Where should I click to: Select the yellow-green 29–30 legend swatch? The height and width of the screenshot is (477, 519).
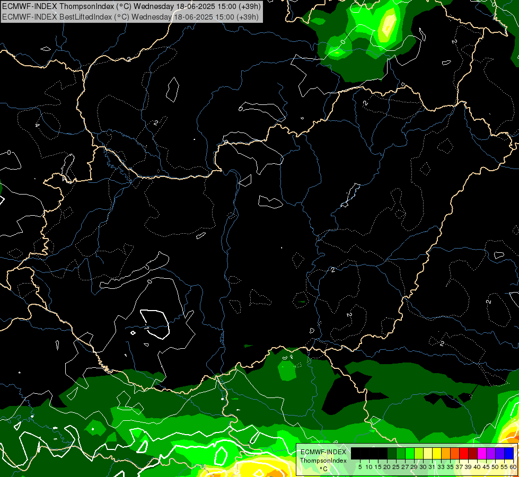click(x=419, y=453)
